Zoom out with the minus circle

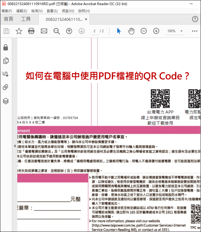(143, 31)
